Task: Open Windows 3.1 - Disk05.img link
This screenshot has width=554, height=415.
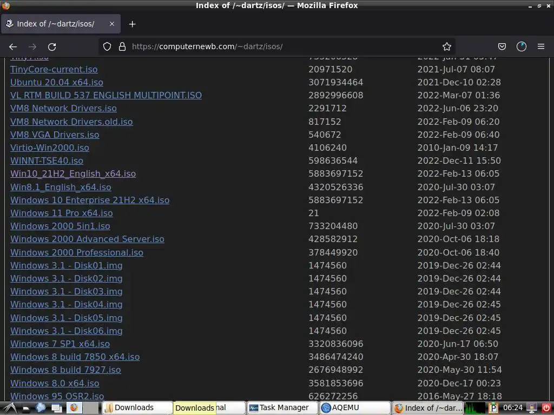Action: 66,318
